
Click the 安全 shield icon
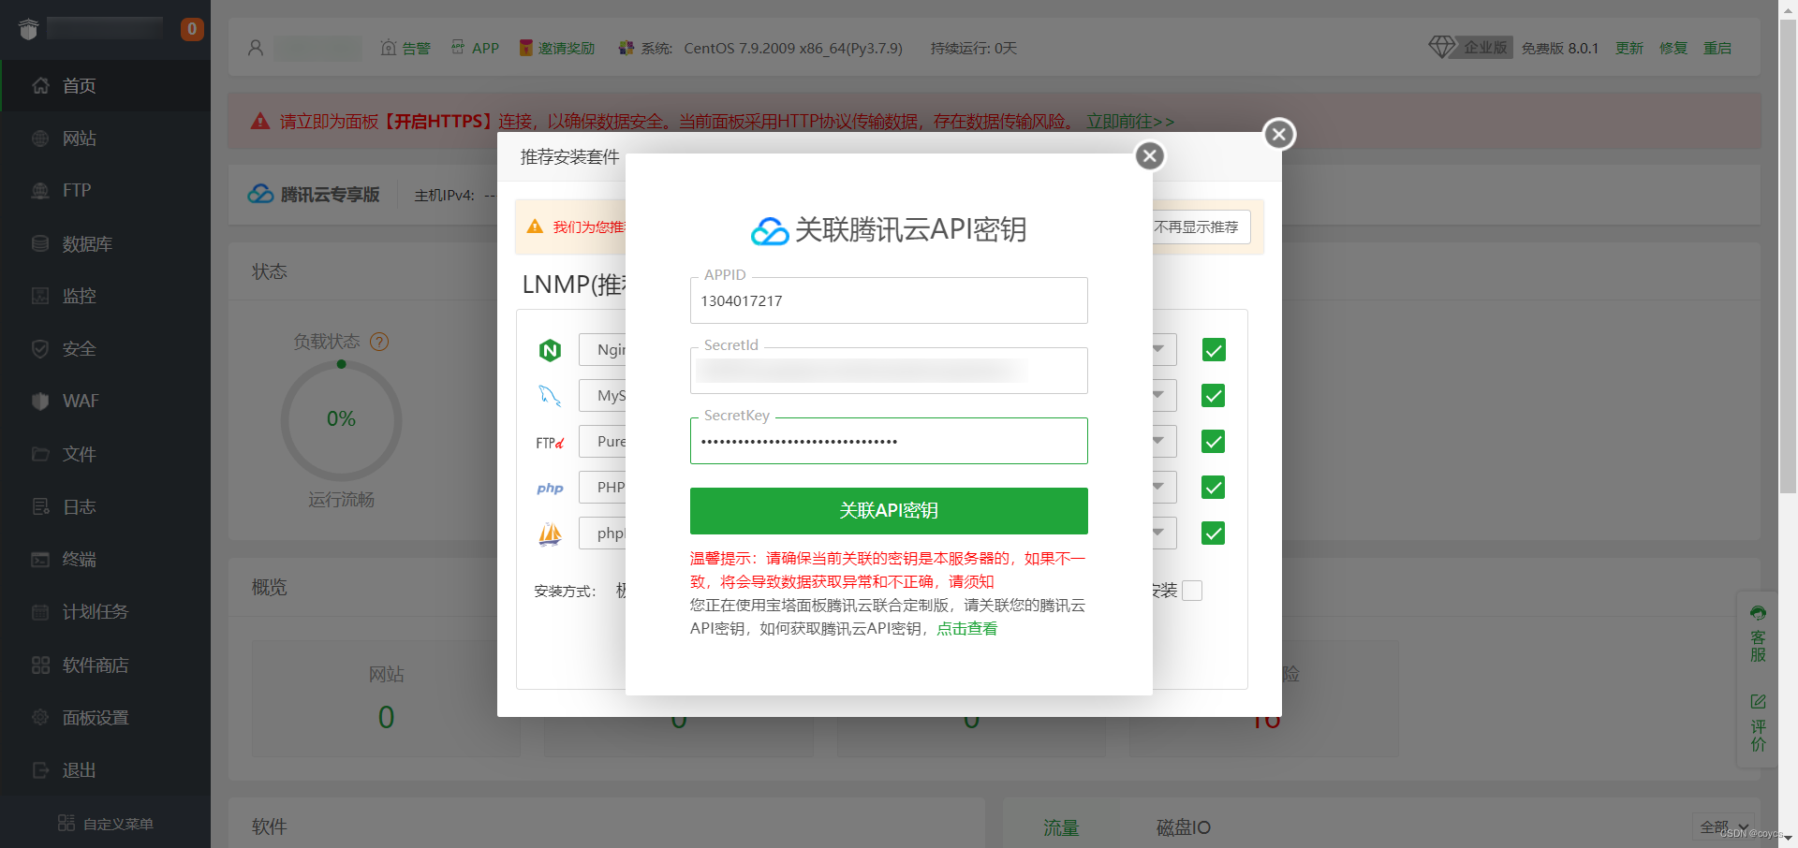click(40, 349)
